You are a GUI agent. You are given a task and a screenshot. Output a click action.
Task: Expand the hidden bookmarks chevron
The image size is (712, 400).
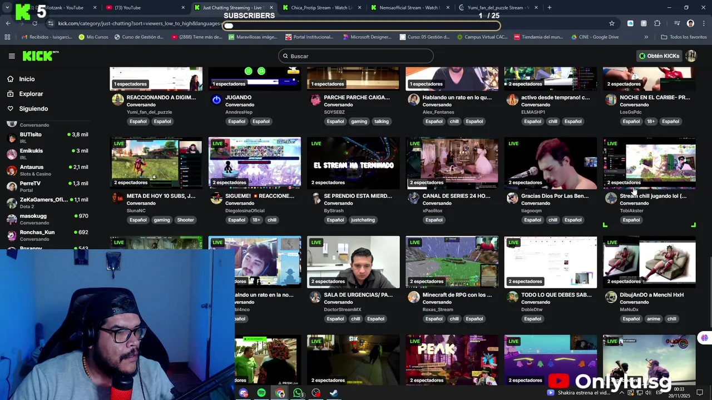coord(646,37)
